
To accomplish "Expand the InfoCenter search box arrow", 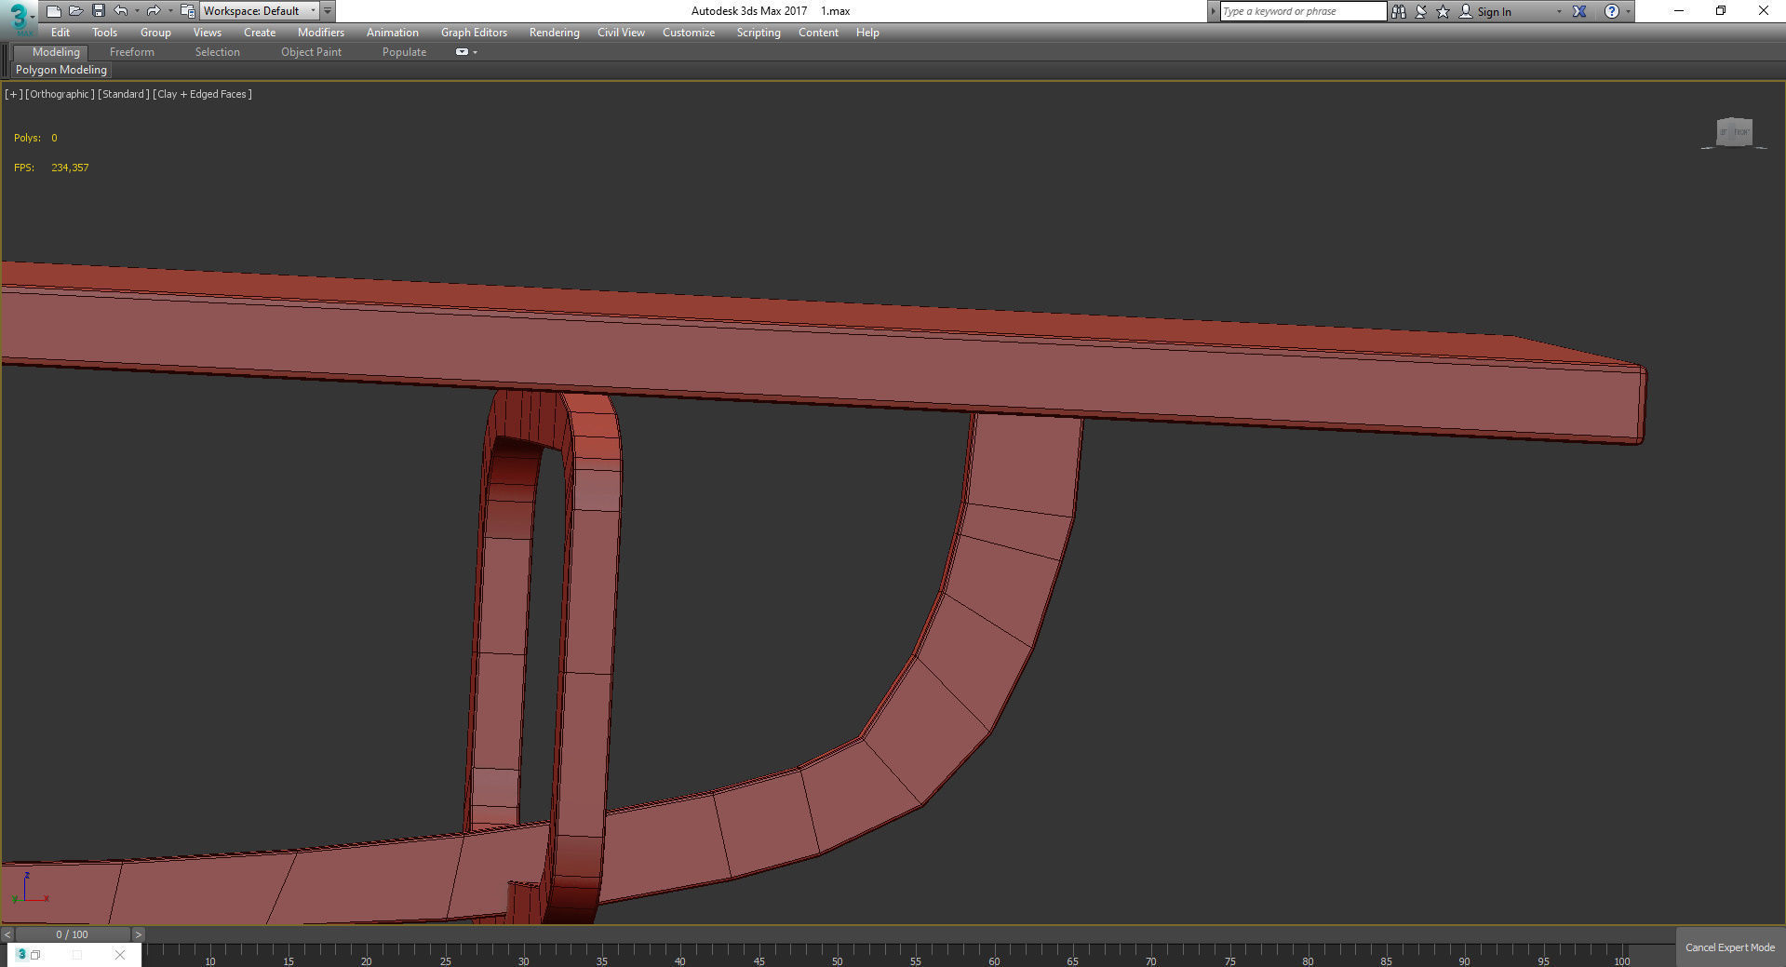I will 1213,11.
